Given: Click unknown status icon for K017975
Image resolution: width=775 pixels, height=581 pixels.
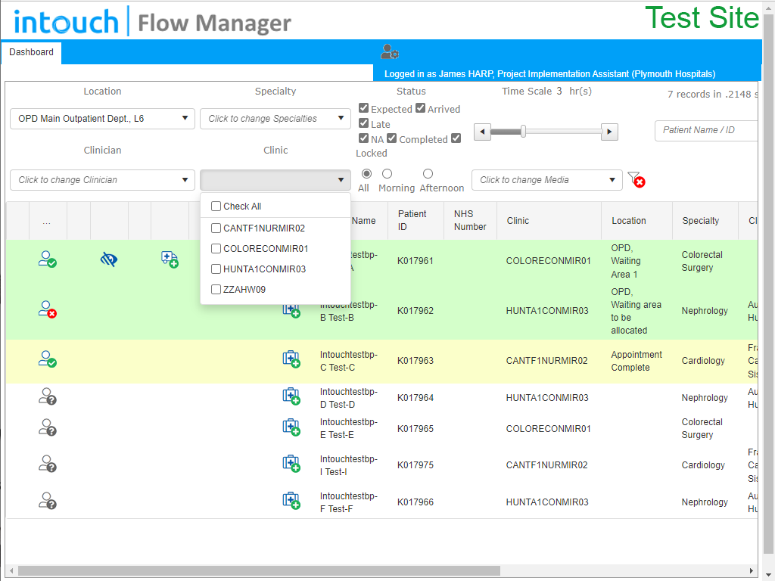Looking at the screenshot, I should pos(48,464).
